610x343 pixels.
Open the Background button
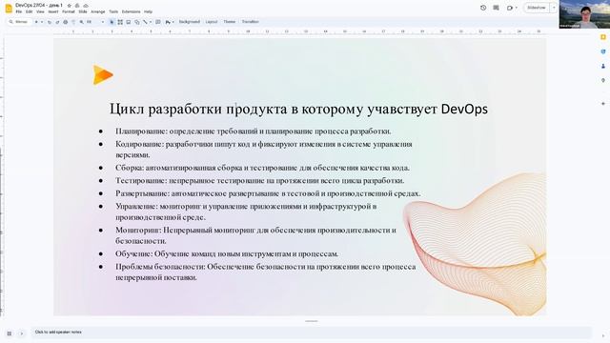[x=190, y=22]
